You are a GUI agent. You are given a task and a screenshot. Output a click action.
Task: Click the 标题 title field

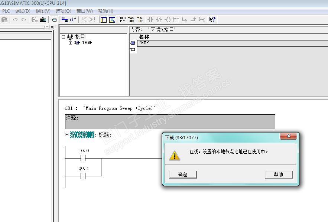tap(105, 135)
